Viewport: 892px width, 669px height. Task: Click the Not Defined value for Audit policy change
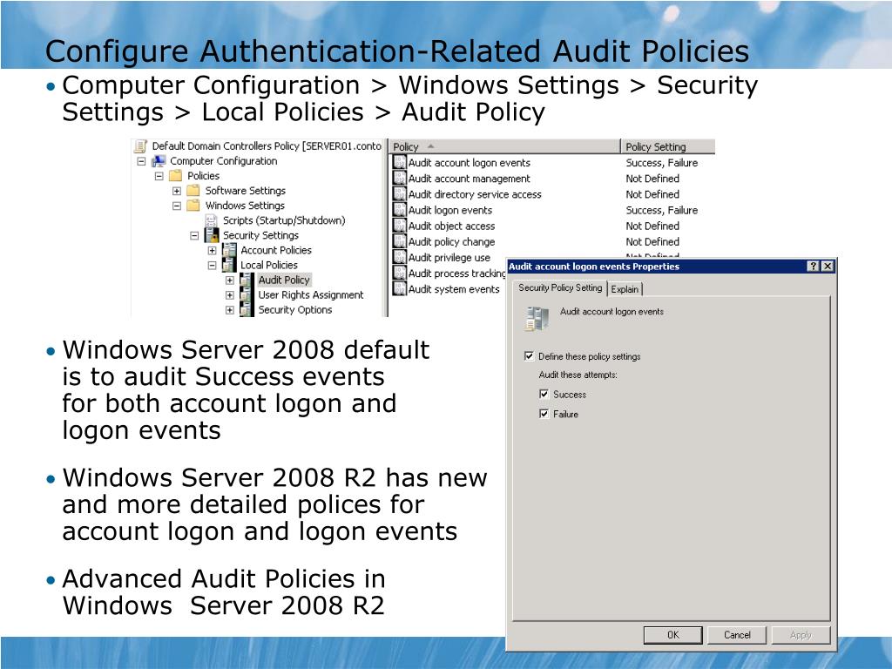click(x=652, y=242)
